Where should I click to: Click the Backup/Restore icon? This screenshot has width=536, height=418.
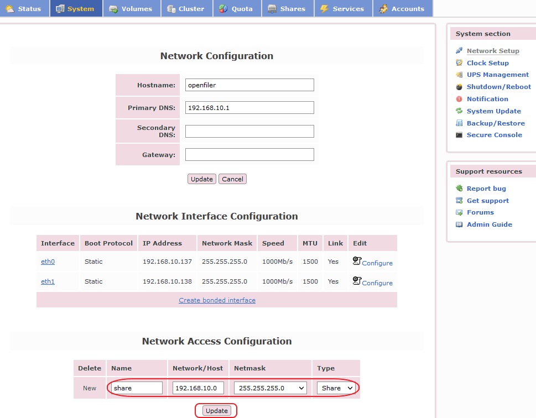tap(459, 123)
